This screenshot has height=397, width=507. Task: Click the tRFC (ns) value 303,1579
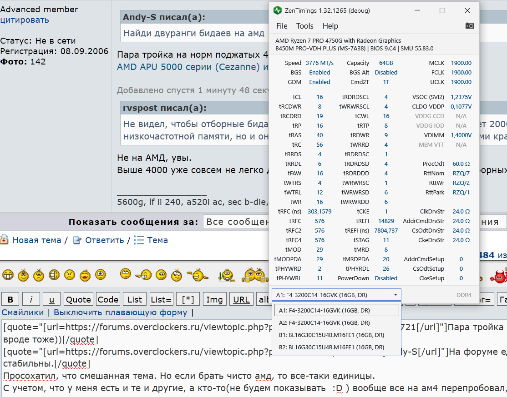coord(319,211)
